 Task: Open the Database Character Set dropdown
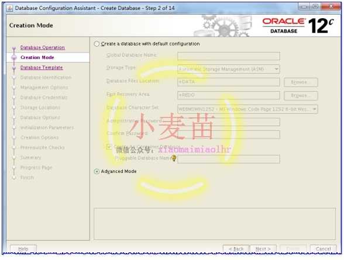point(247,109)
